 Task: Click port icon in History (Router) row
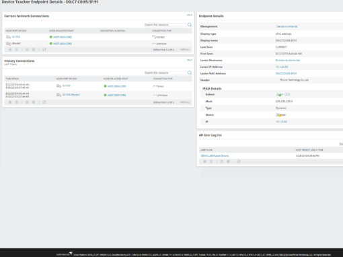(59, 95)
